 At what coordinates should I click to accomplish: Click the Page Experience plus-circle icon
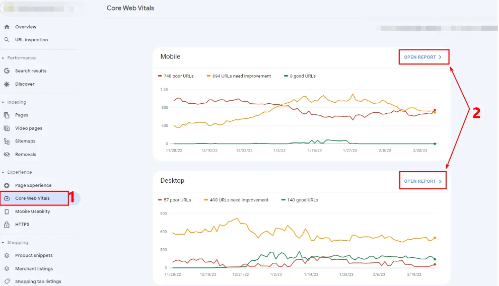click(x=7, y=185)
